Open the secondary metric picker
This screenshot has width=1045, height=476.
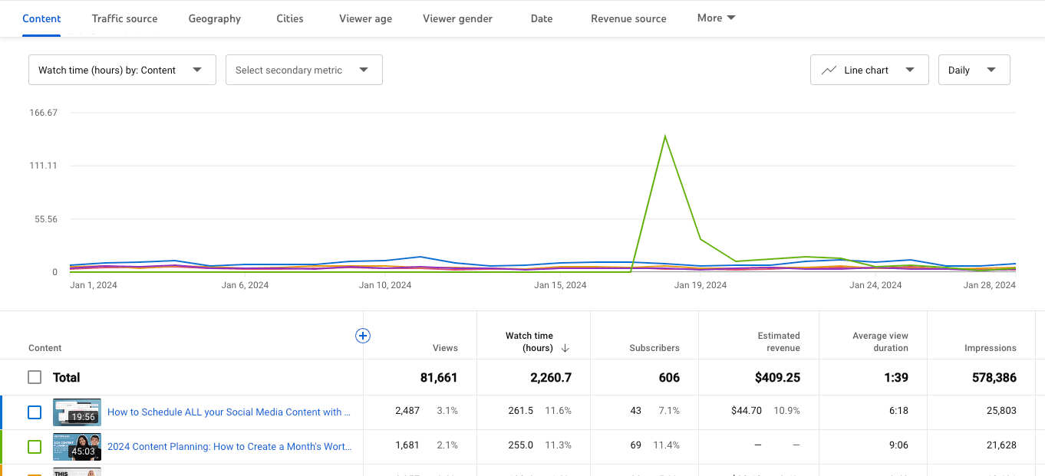tap(304, 70)
